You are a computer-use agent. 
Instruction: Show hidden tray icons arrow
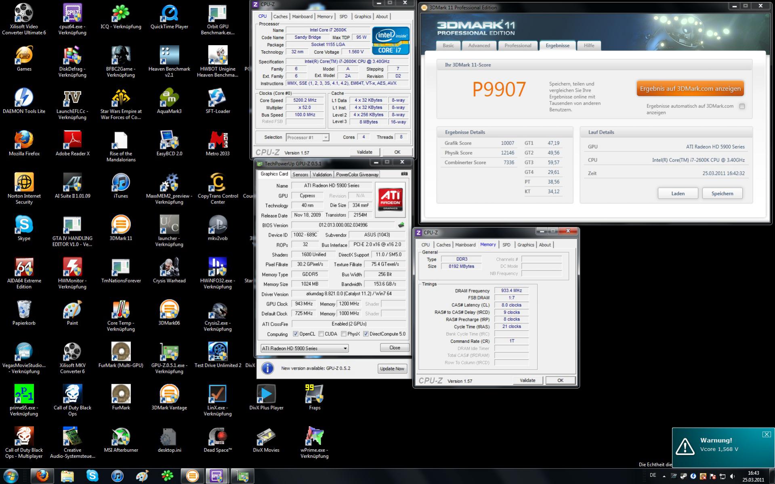point(664,476)
